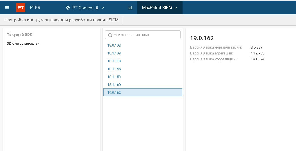The width and height of the screenshot is (296, 151).
Task: Click the red PT logo
Action: [x=21, y=8]
